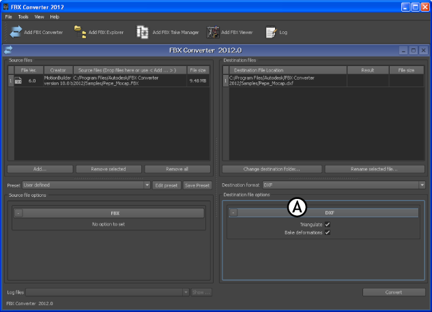The image size is (432, 312).
Task: Toggle the Triangulate checkbox
Action: pyautogui.click(x=328, y=224)
